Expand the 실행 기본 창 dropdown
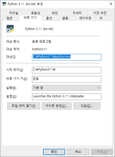This screenshot has width=115, height=157. [67, 88]
